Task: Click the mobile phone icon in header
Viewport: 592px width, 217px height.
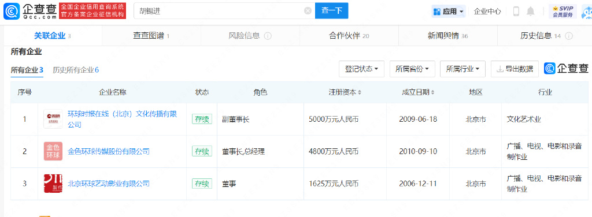Action: (516, 12)
